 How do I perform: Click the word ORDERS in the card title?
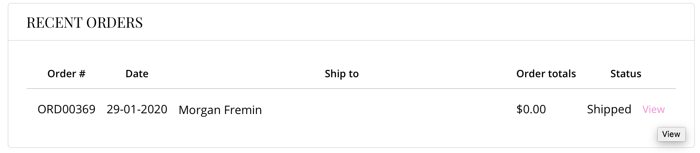[115, 23]
